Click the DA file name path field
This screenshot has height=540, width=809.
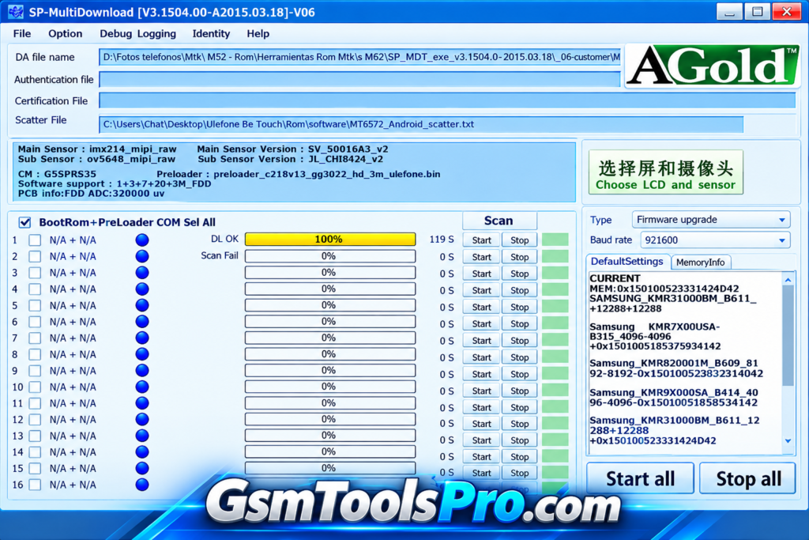359,57
